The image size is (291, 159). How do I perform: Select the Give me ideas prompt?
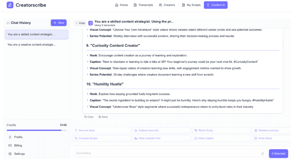(101, 130)
